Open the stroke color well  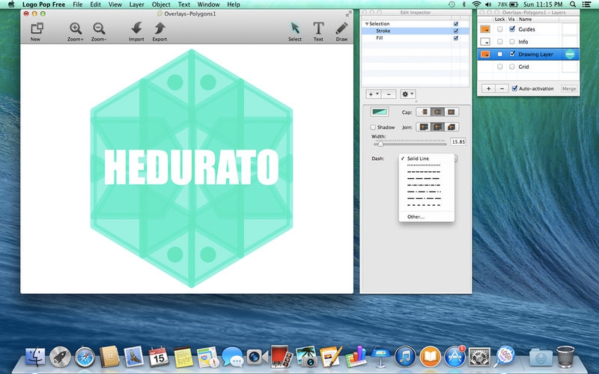pos(380,111)
